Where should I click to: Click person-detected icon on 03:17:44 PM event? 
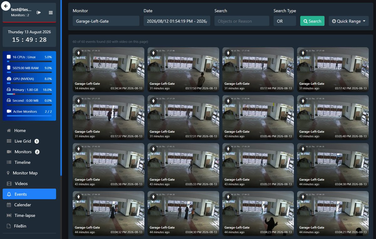point(228,53)
